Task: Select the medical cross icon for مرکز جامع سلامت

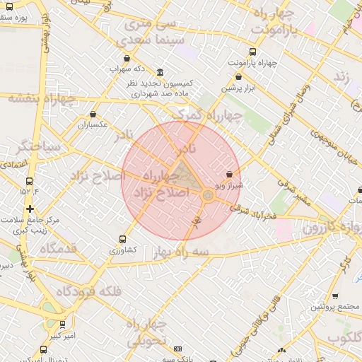Action: [x=30, y=209]
